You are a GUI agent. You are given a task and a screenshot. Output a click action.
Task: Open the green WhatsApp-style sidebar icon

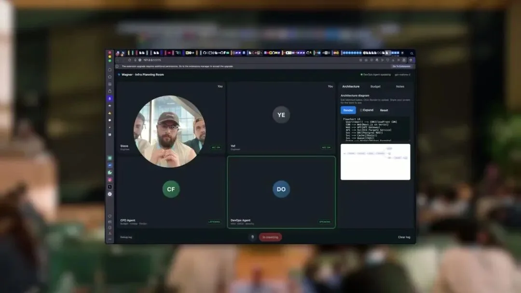click(x=110, y=172)
